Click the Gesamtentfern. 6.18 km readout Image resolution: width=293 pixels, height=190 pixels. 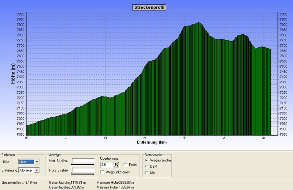pyautogui.click(x=18, y=182)
